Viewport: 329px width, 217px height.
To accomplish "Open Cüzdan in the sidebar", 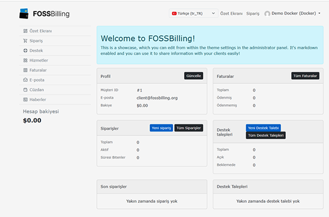I will [55, 90].
